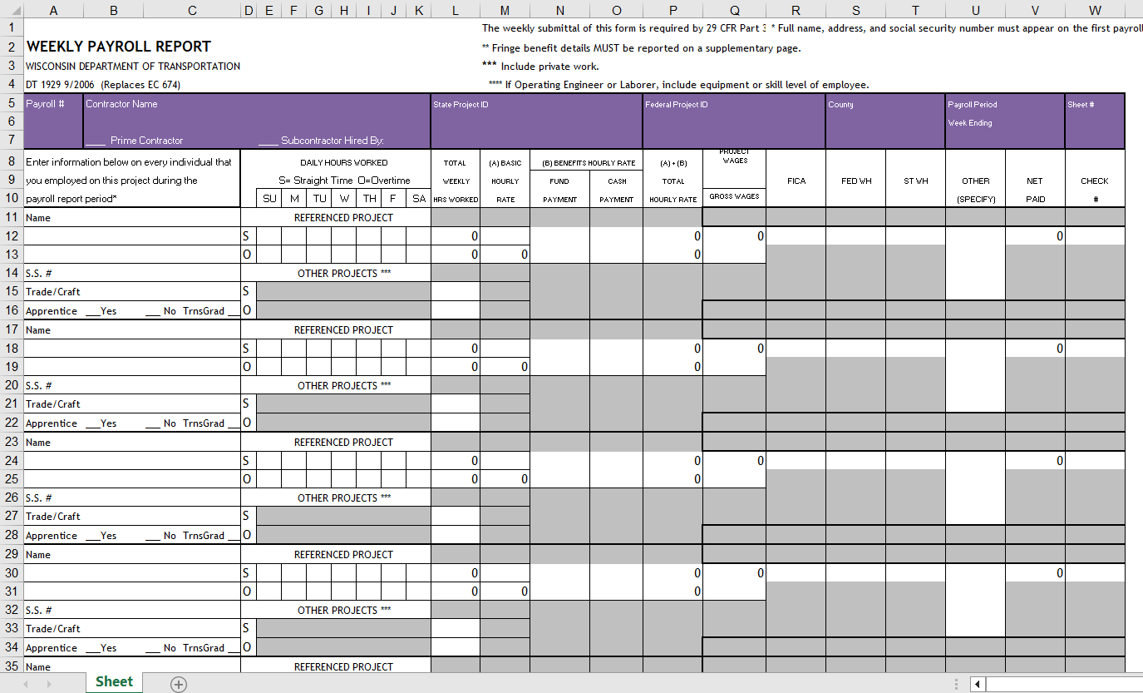Click '(B) BENEFITS HOURLY RATE' header
The width and height of the screenshot is (1143, 693).
point(589,162)
